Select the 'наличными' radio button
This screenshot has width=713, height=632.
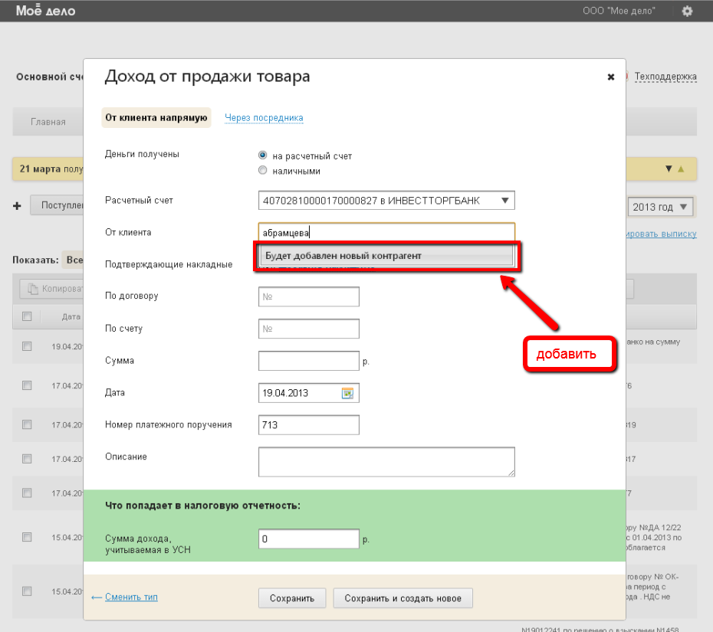[x=262, y=170]
